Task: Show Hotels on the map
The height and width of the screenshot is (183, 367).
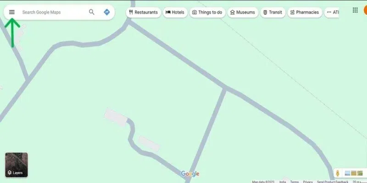Action: 175,12
